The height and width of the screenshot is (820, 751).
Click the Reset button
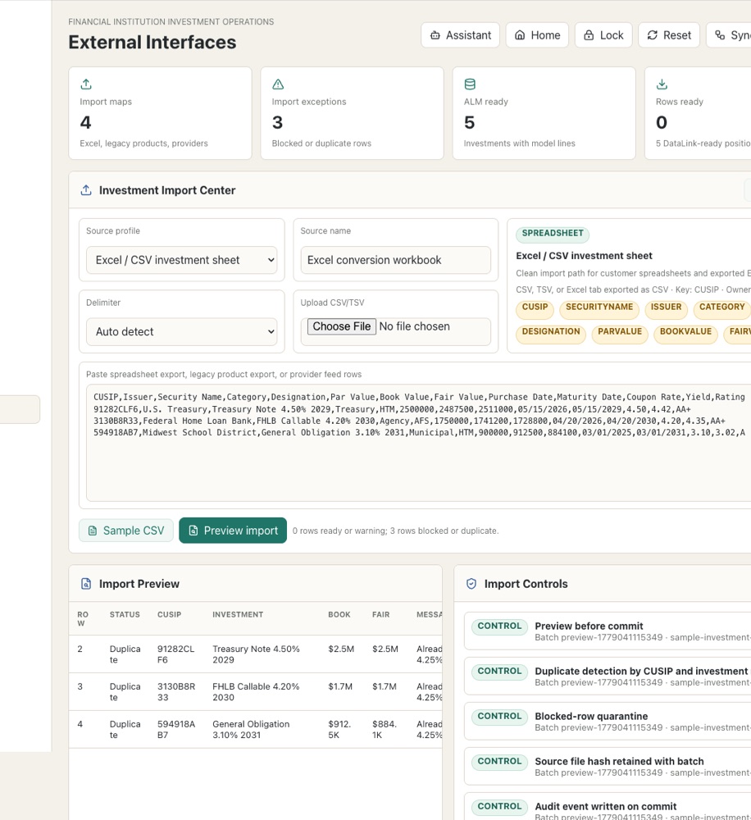669,35
